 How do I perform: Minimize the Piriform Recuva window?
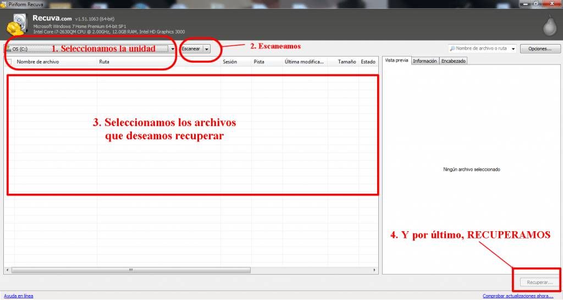click(526, 4)
